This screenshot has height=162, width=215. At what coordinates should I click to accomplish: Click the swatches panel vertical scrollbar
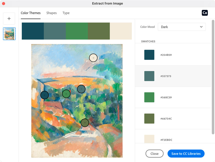click(213, 77)
